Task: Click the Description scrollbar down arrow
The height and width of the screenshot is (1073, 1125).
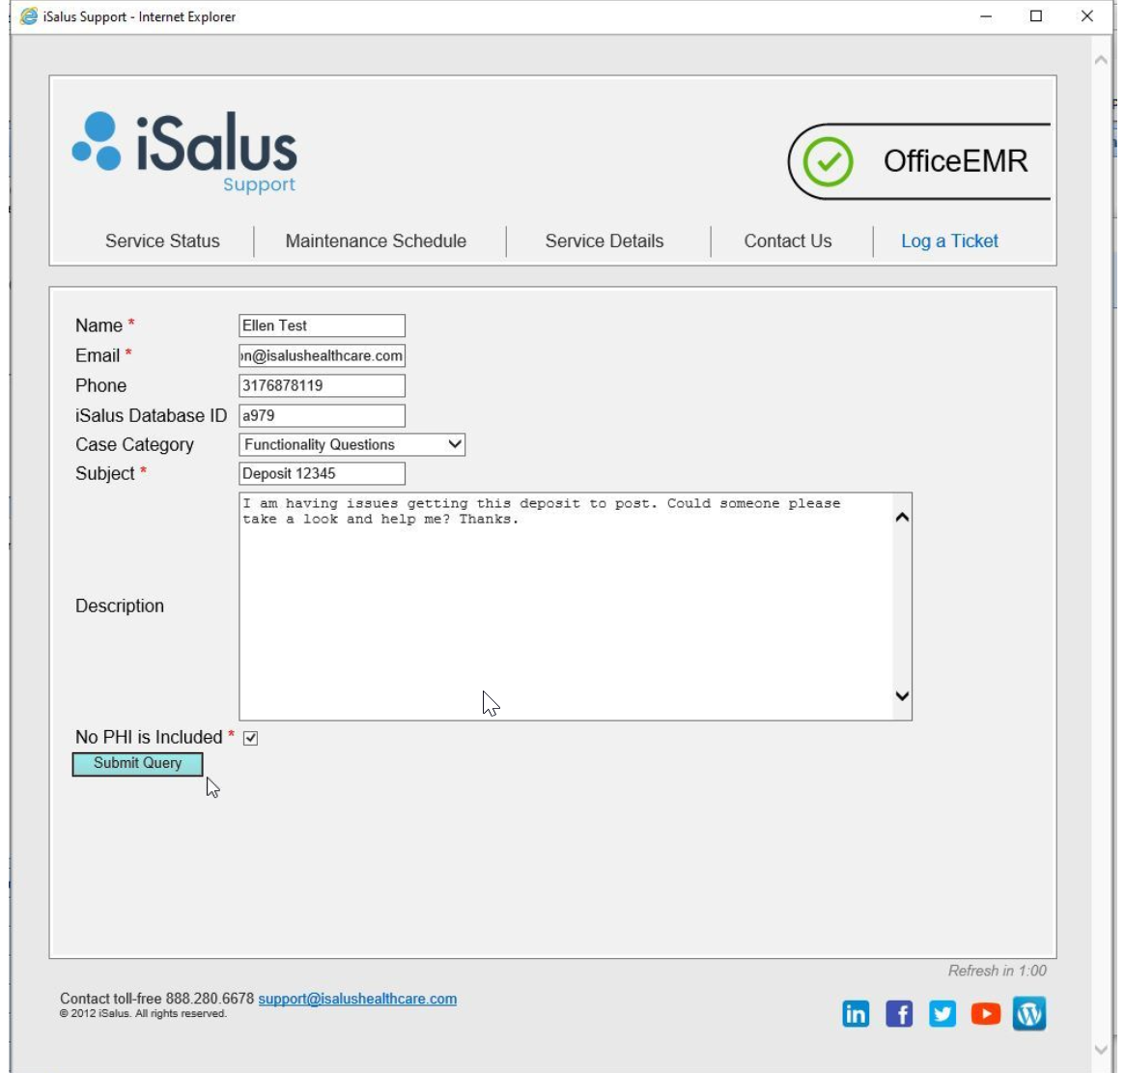Action: coord(903,695)
